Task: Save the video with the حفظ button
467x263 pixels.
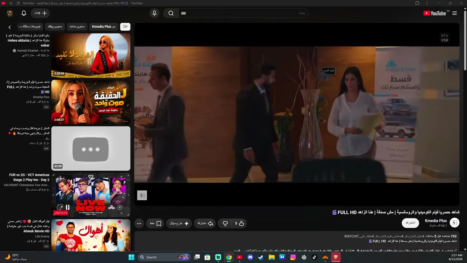Action: (x=156, y=224)
